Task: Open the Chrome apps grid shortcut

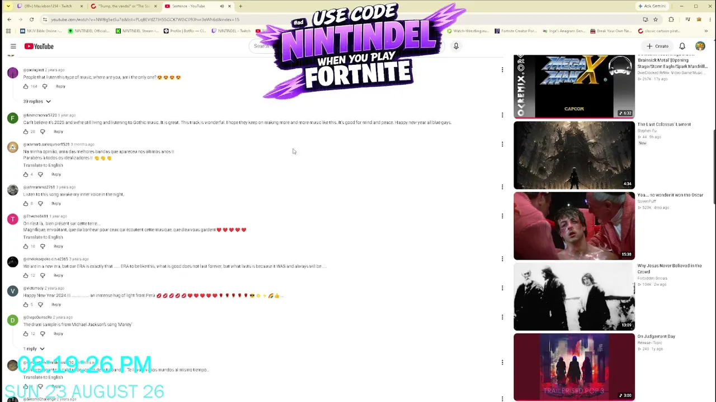Action: (x=10, y=31)
